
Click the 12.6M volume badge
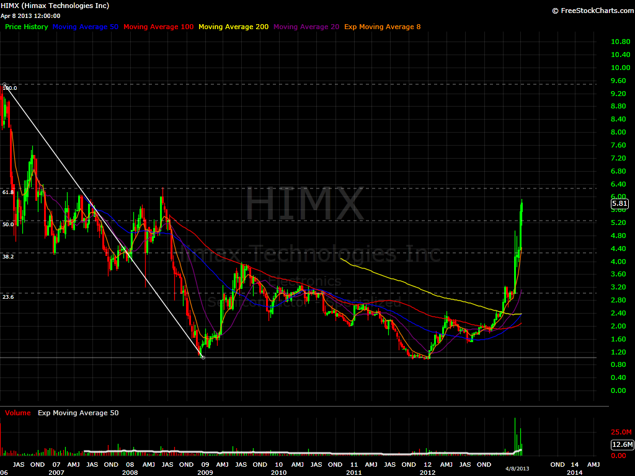click(x=622, y=444)
